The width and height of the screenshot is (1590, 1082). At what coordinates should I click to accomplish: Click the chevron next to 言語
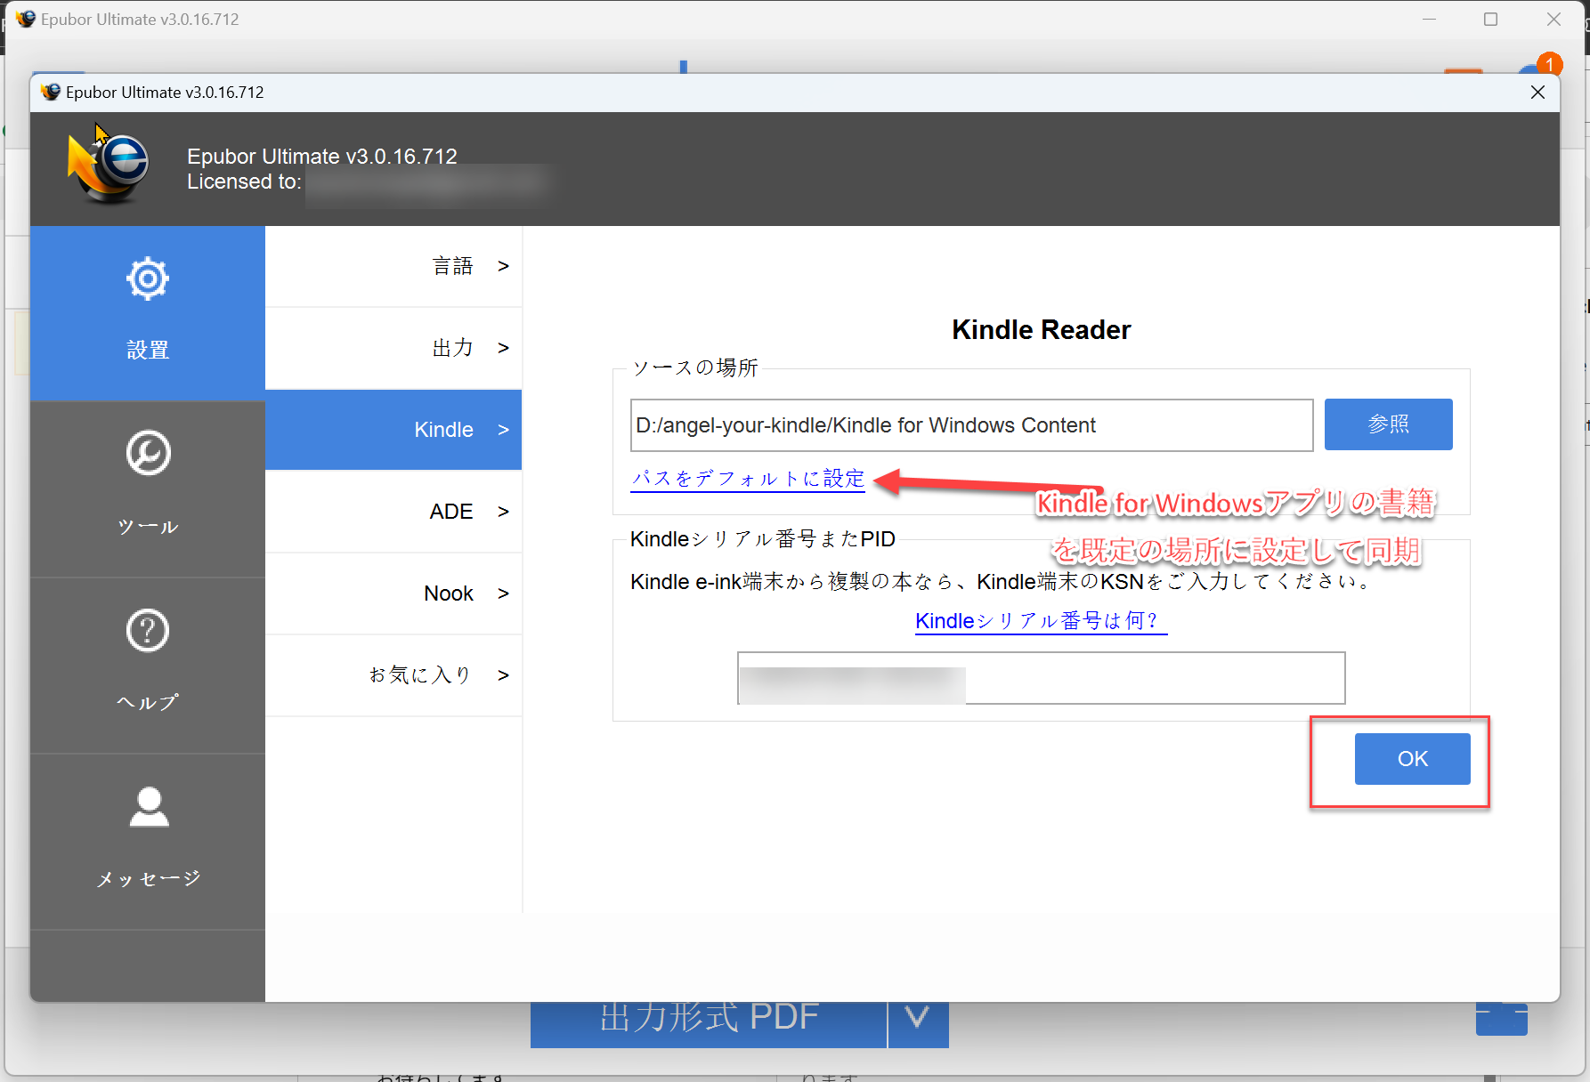click(x=503, y=266)
